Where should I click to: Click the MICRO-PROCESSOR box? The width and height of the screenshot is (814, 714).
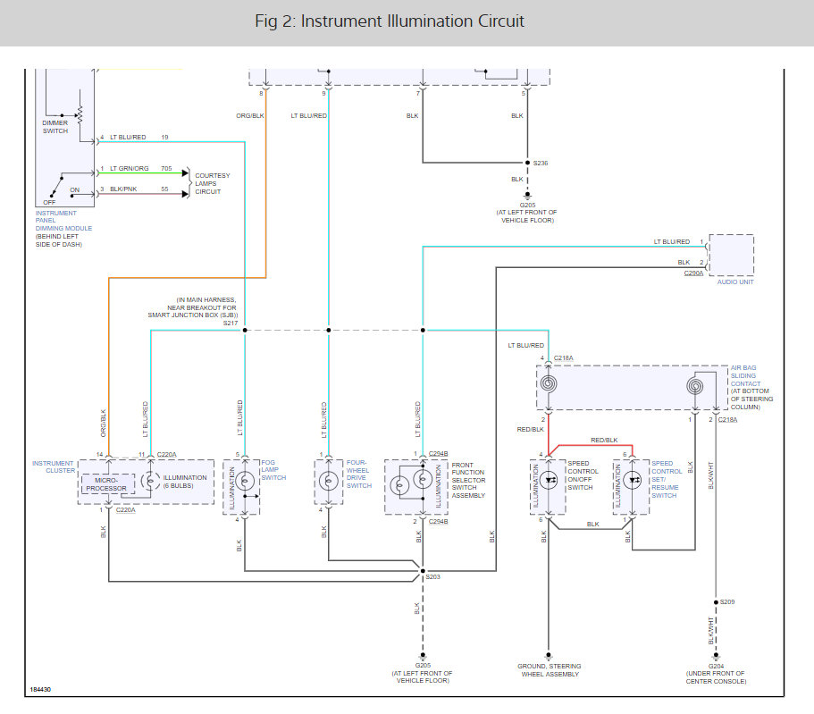tap(108, 484)
